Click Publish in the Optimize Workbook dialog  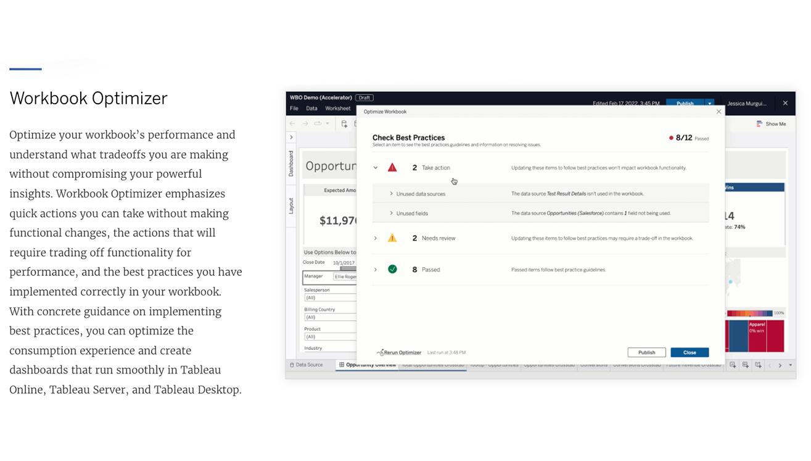[646, 352]
